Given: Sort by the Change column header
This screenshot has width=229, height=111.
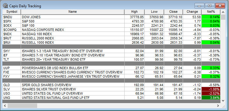Looking at the screenshot, I should coord(192,12).
